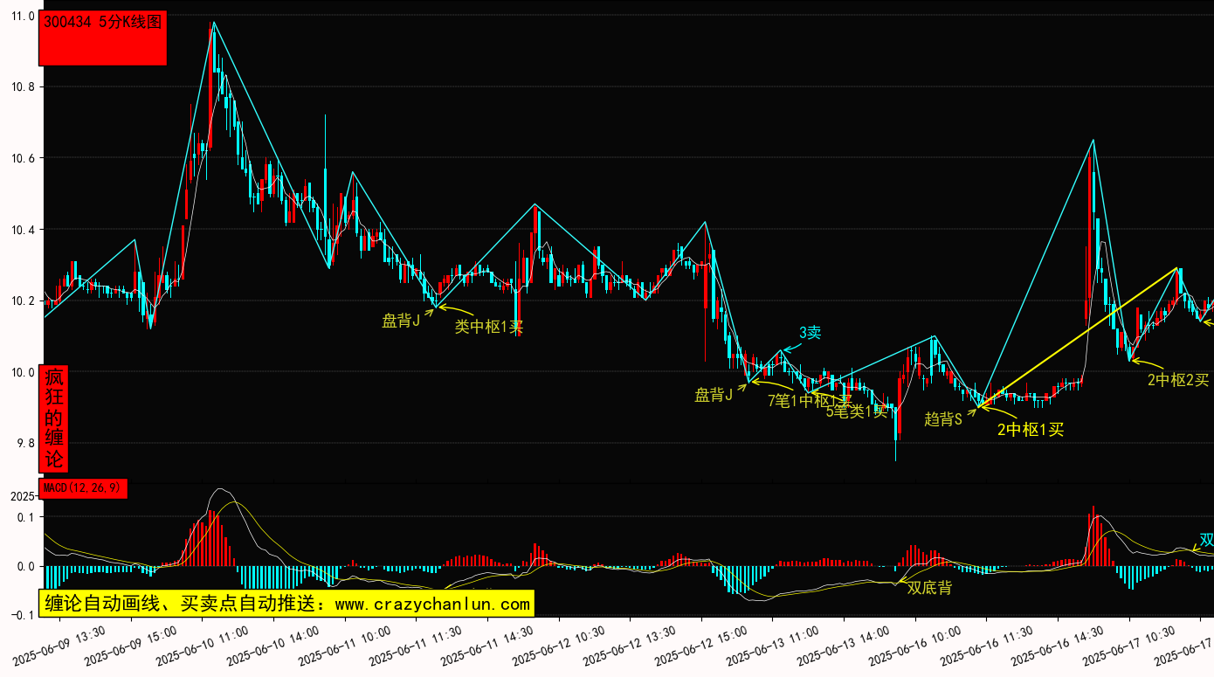Click the 2025-06-12 13:30 time label

(x=631, y=645)
